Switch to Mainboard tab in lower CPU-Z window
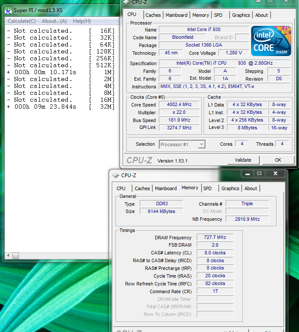Image resolution: width=299 pixels, height=332 pixels. coord(166,188)
